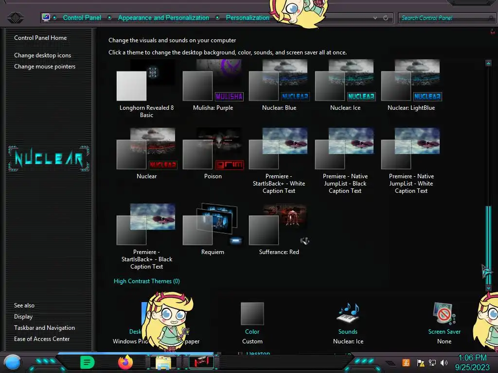Select Premiere - Native JumpList - White Caption Text
This screenshot has height=373, width=498.
411,161
